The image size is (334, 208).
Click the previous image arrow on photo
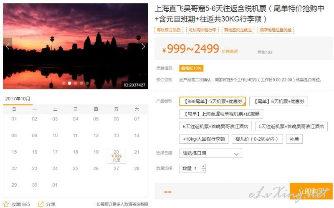click(8, 46)
